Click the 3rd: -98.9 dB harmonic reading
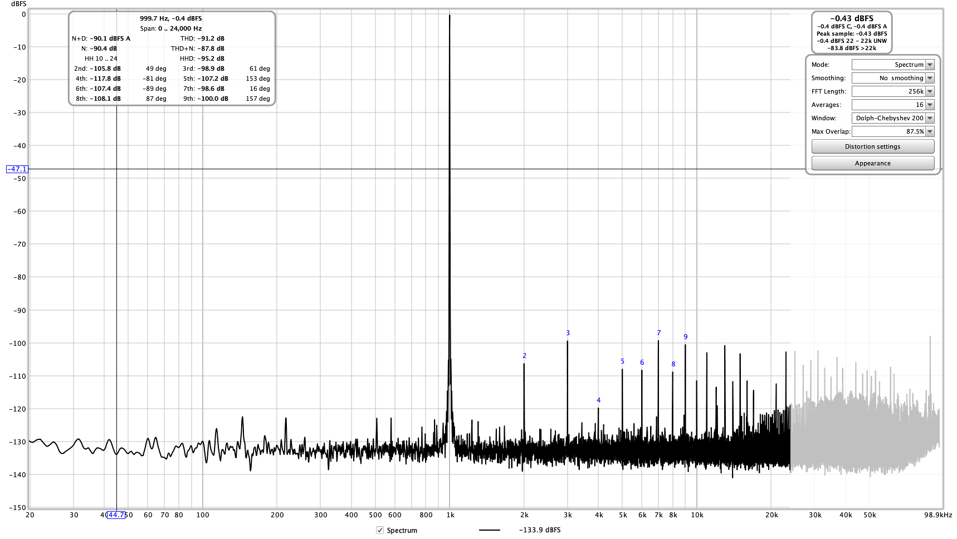 (x=203, y=68)
